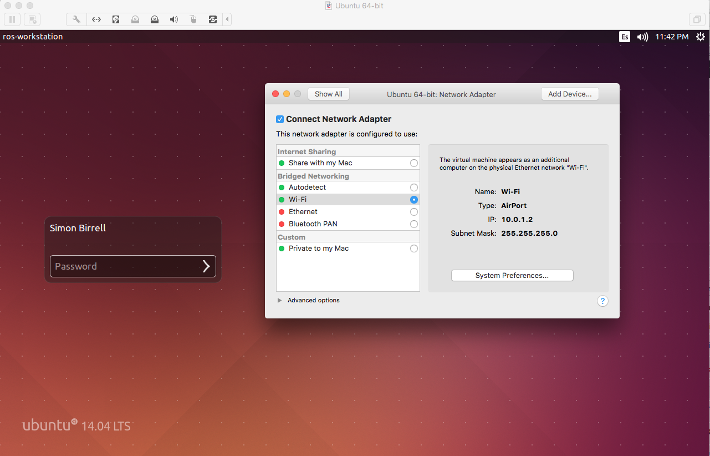Click the Bluetooth PAN row label
Screen dimensions: 710x456
click(x=313, y=224)
